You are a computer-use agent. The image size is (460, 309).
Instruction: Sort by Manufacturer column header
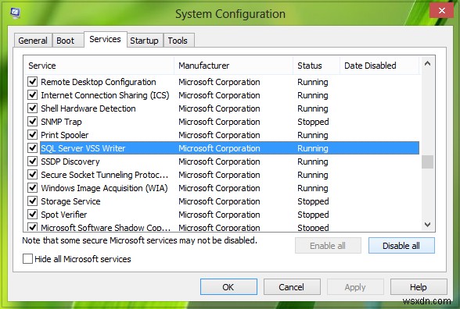(x=233, y=66)
